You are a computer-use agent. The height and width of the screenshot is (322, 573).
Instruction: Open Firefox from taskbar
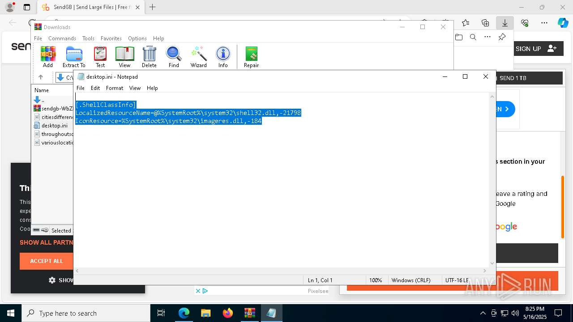[228, 313]
